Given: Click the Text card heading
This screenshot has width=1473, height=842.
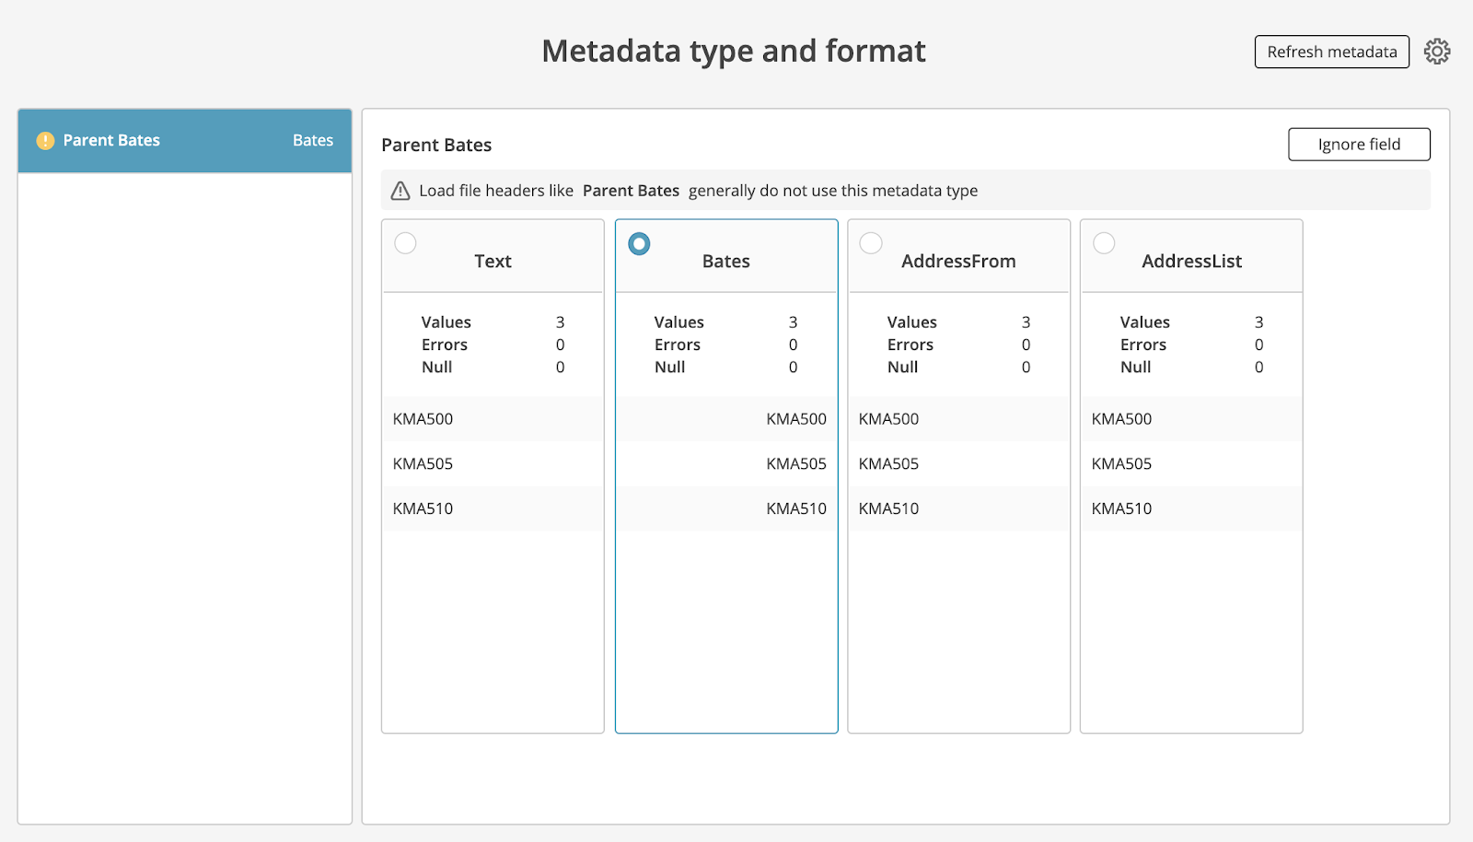Looking at the screenshot, I should pos(493,262).
